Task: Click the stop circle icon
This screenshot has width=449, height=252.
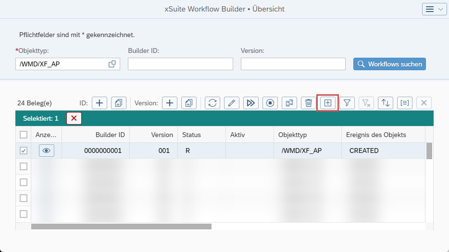Action: [x=270, y=103]
